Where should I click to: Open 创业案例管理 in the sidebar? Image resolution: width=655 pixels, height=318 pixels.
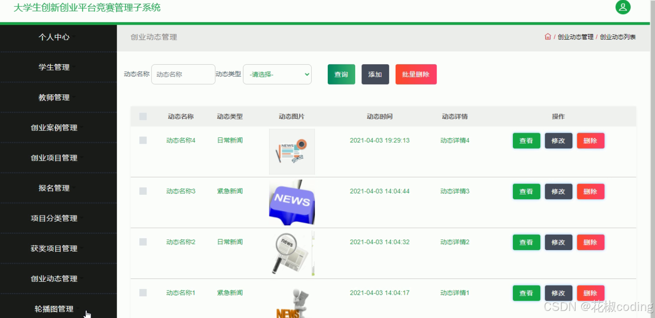[54, 127]
